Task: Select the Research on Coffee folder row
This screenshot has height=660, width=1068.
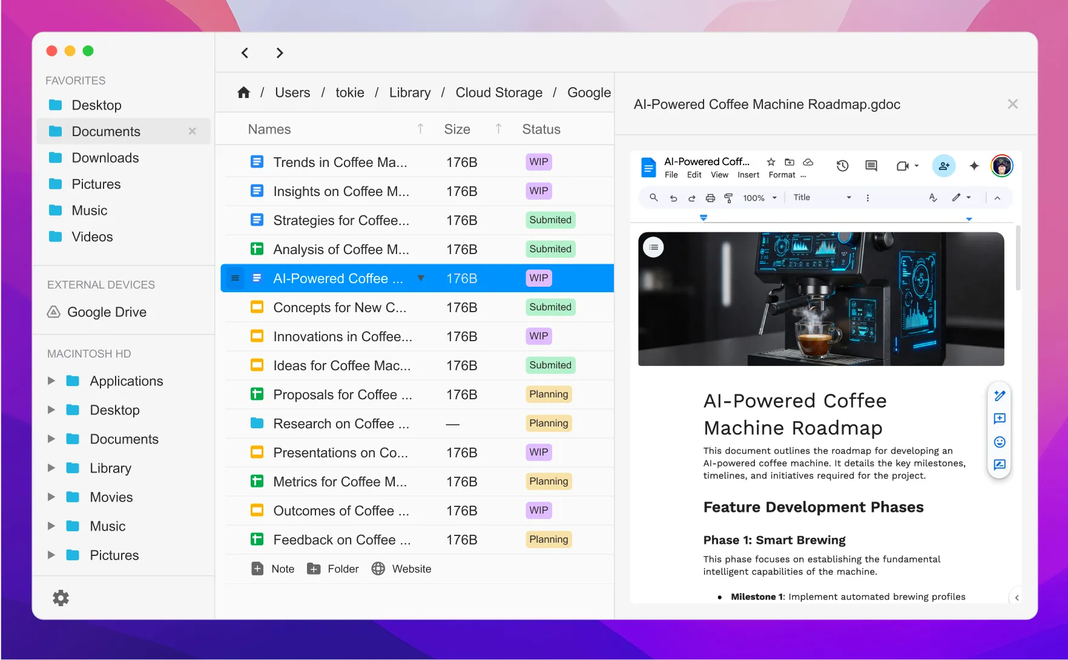Action: 341,423
